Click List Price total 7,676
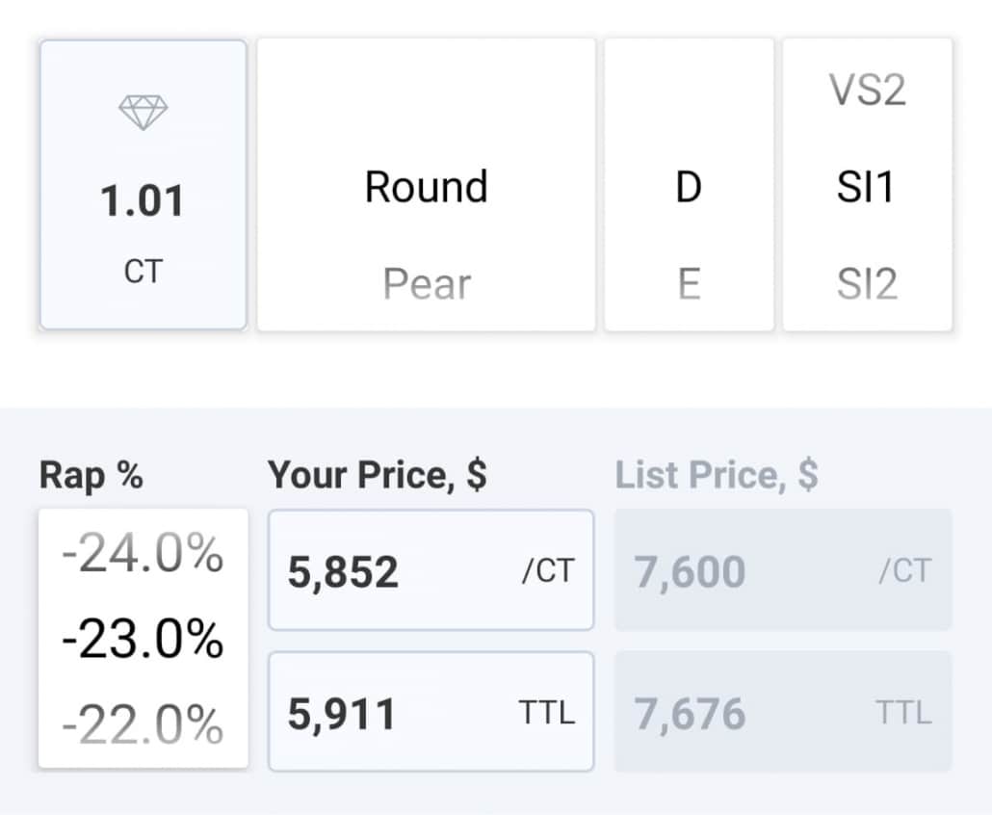 (x=783, y=712)
